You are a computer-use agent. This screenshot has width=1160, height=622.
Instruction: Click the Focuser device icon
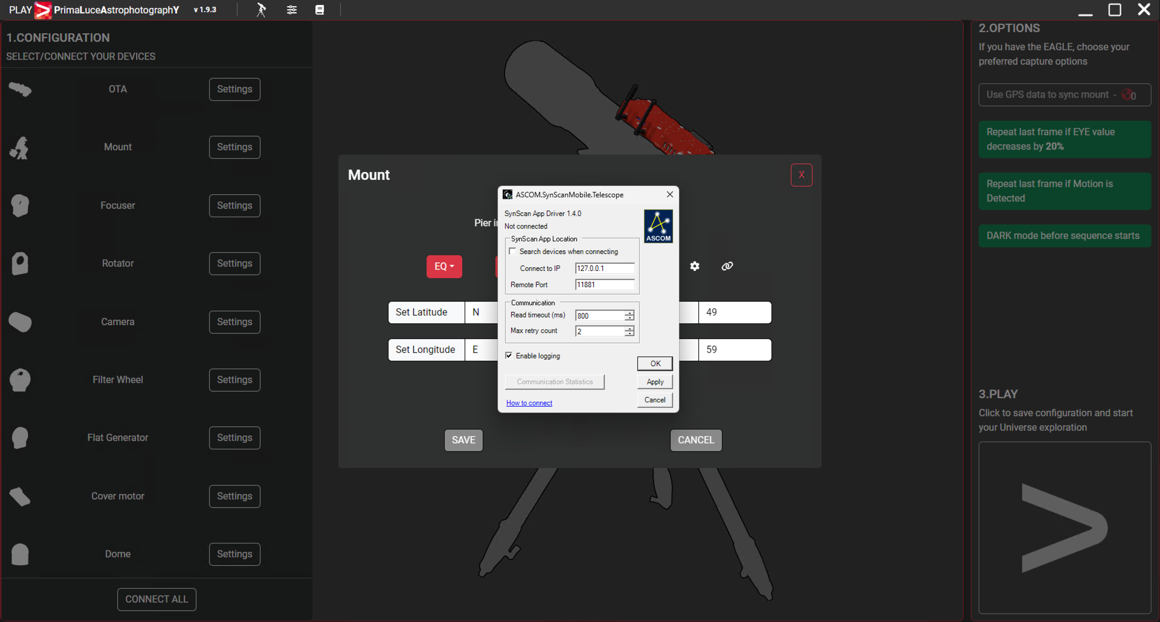(20, 206)
